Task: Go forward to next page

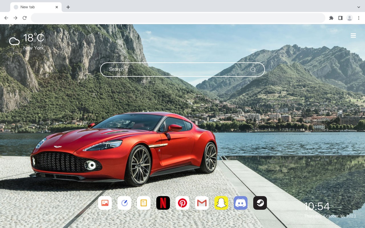Action: tap(15, 18)
